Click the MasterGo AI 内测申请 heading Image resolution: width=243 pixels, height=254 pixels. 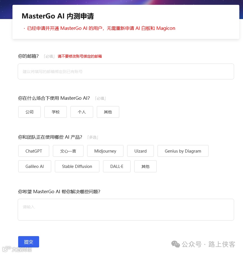(58, 16)
